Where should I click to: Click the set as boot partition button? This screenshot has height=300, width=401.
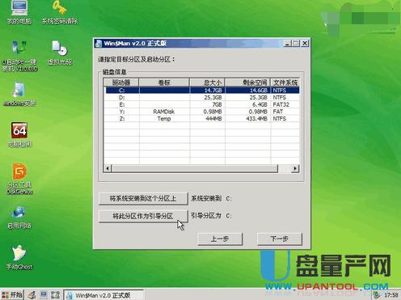click(143, 216)
